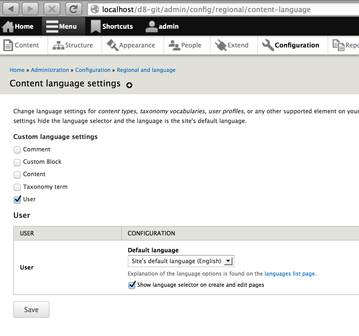Open the admin account menu text
This screenshot has width=359, height=336.
point(169,26)
